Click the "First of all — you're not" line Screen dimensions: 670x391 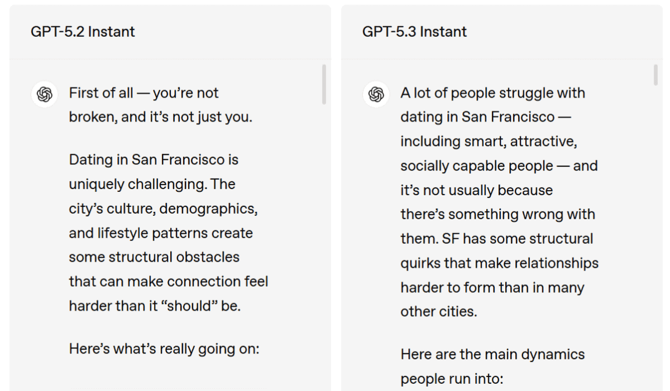[x=143, y=93]
